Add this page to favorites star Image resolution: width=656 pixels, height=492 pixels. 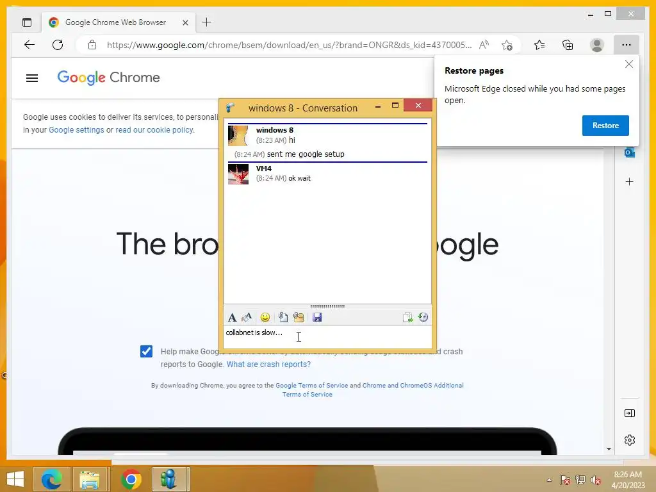[x=507, y=45]
